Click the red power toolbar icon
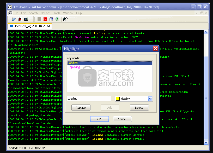Image resolution: width=213 pixels, height=153 pixels. pyautogui.click(x=45, y=19)
